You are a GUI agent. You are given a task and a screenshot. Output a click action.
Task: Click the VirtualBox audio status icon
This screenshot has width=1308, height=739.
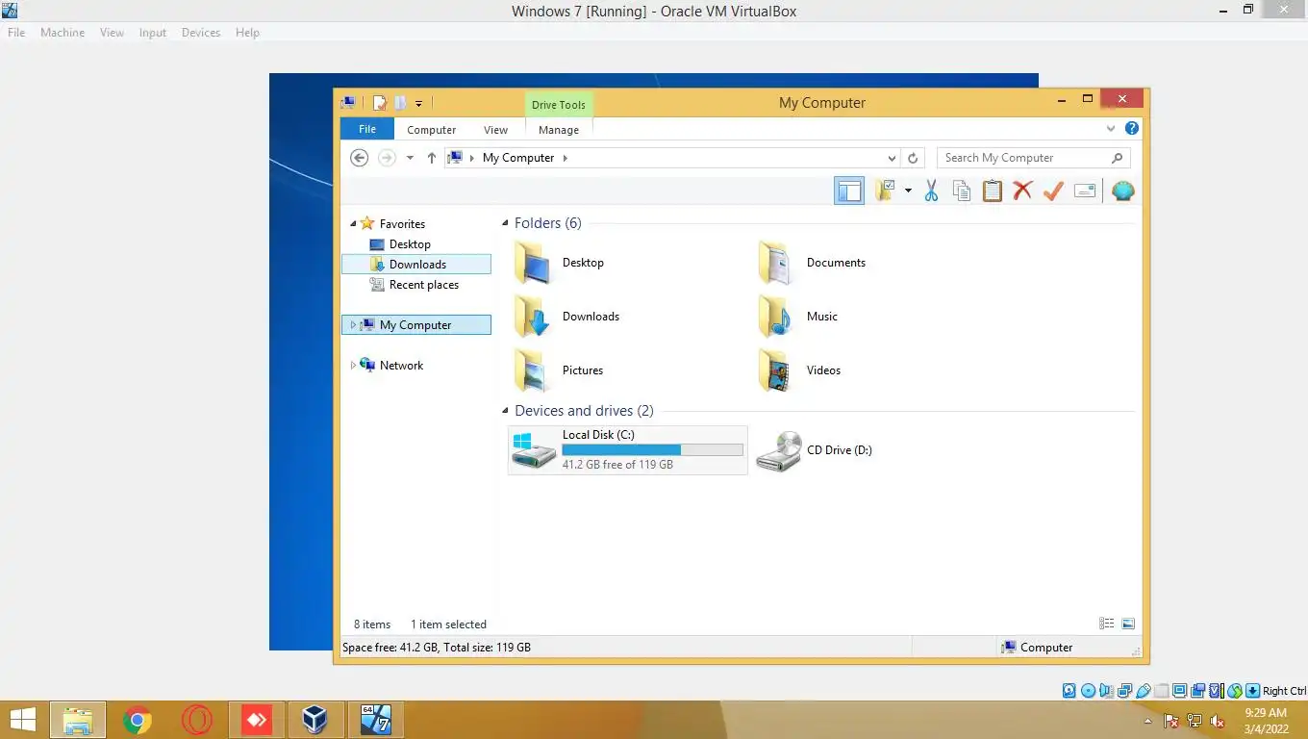1106,690
